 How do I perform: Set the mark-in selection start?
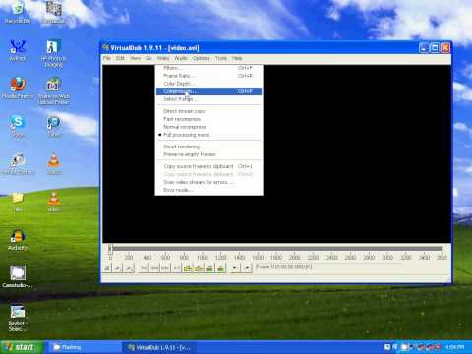234,268
